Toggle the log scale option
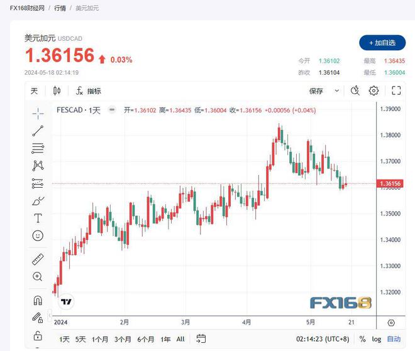 coord(377,339)
